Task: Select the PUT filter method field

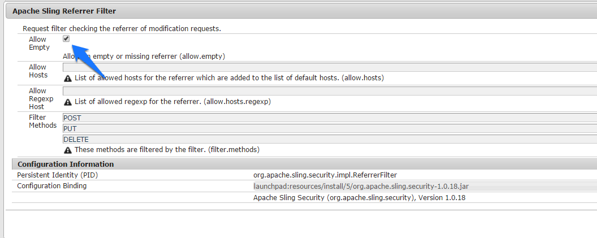Action: pos(330,129)
